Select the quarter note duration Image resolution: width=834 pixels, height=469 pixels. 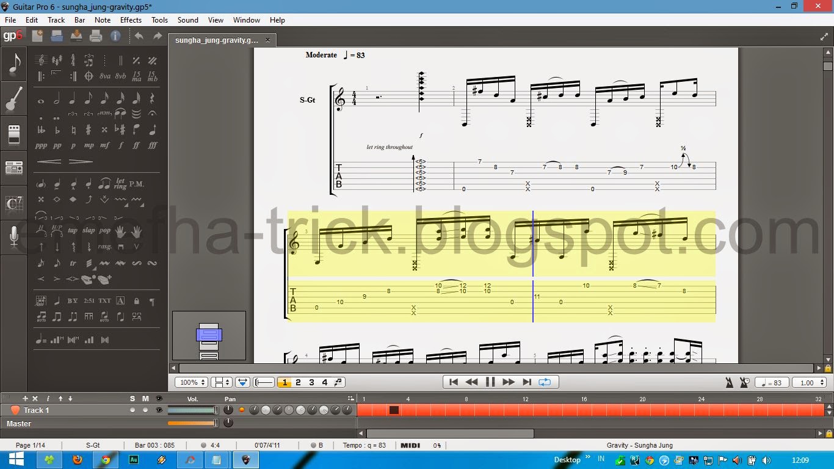[x=73, y=98]
